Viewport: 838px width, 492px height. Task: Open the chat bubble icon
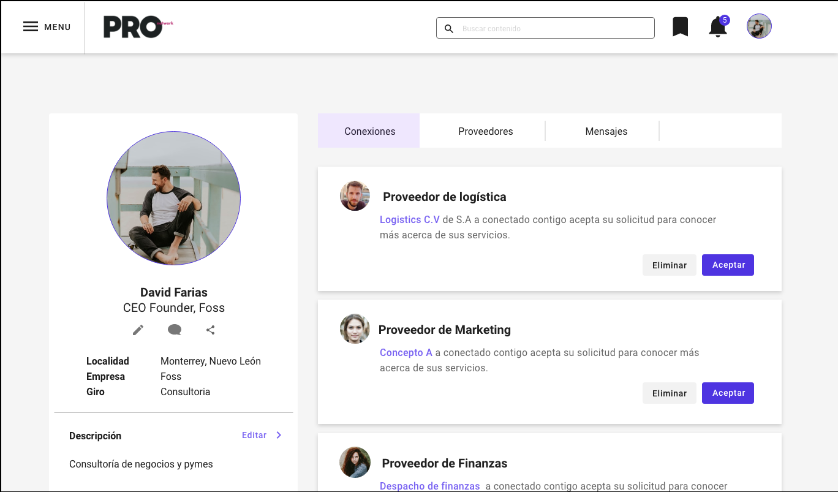click(175, 330)
